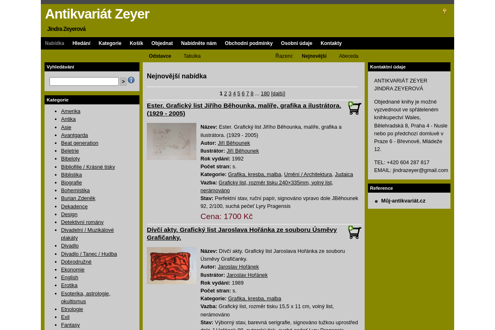
Task: Click the thumbnail of Dívčí akty artwork
Action: [x=172, y=265]
